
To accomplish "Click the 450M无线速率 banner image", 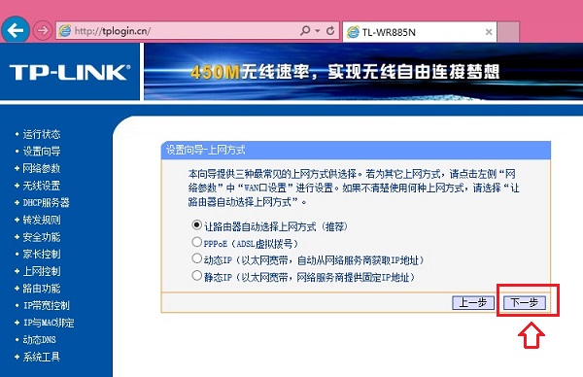I will (363, 72).
